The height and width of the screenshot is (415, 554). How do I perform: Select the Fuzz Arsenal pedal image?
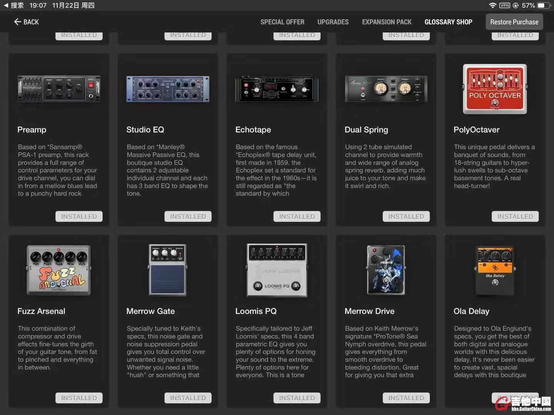tap(59, 270)
